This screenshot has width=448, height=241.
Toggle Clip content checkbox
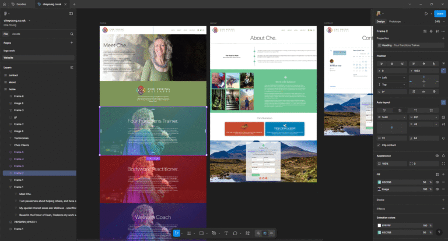(x=379, y=145)
